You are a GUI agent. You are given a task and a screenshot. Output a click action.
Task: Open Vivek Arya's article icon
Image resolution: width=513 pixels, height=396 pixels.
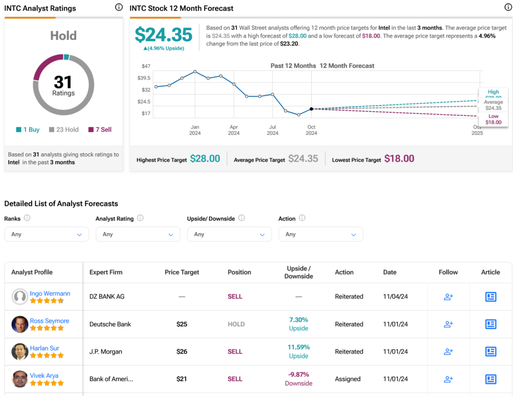pyautogui.click(x=490, y=379)
